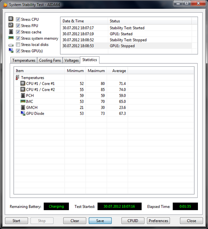Uncheck the Stress CPU checkbox

tap(18, 20)
